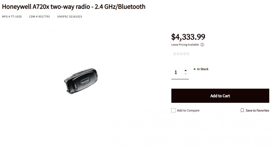Select the fifth rating star
Image resolution: width=273 pixels, height=149 pixels.
coord(188,54)
